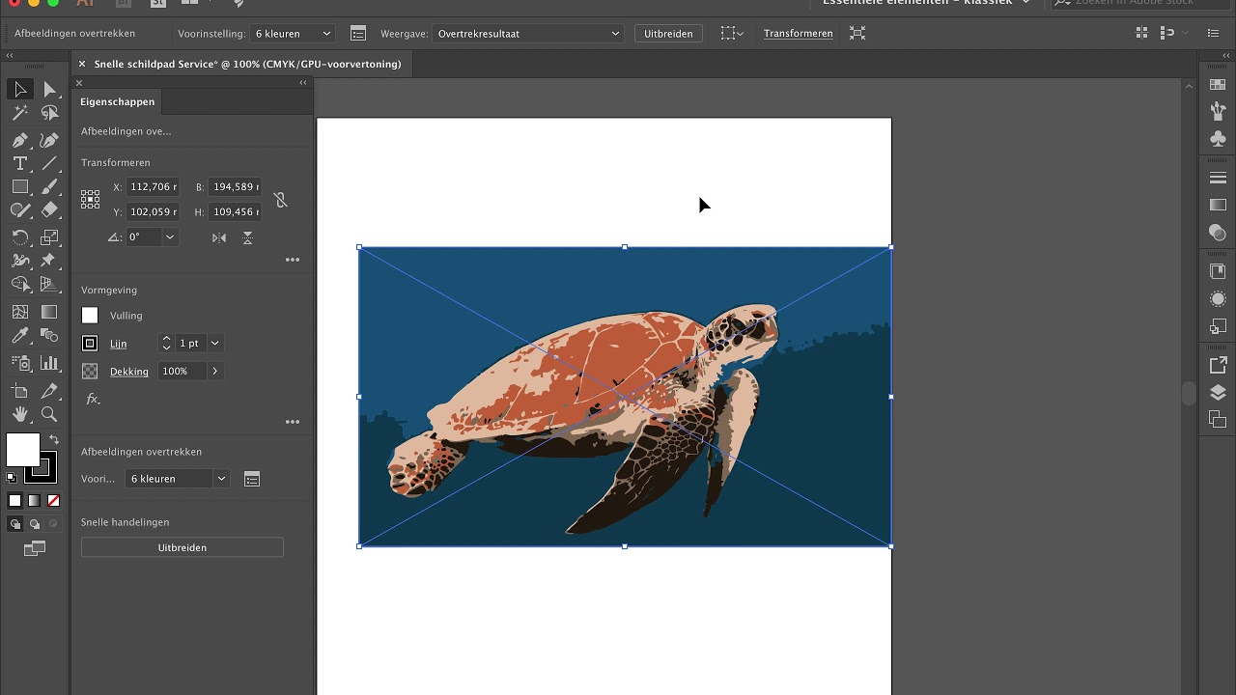The height and width of the screenshot is (695, 1236).
Task: Select the Magic Wand tool
Action: [x=20, y=113]
